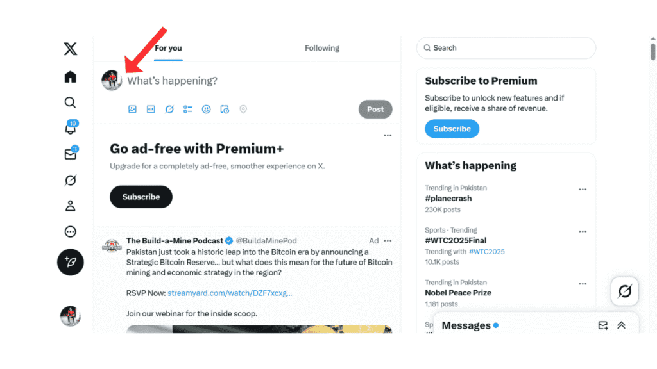Viewport: 657px width, 369px height.
Task: Select the Explore search icon in the sidebar
Action: pos(70,102)
